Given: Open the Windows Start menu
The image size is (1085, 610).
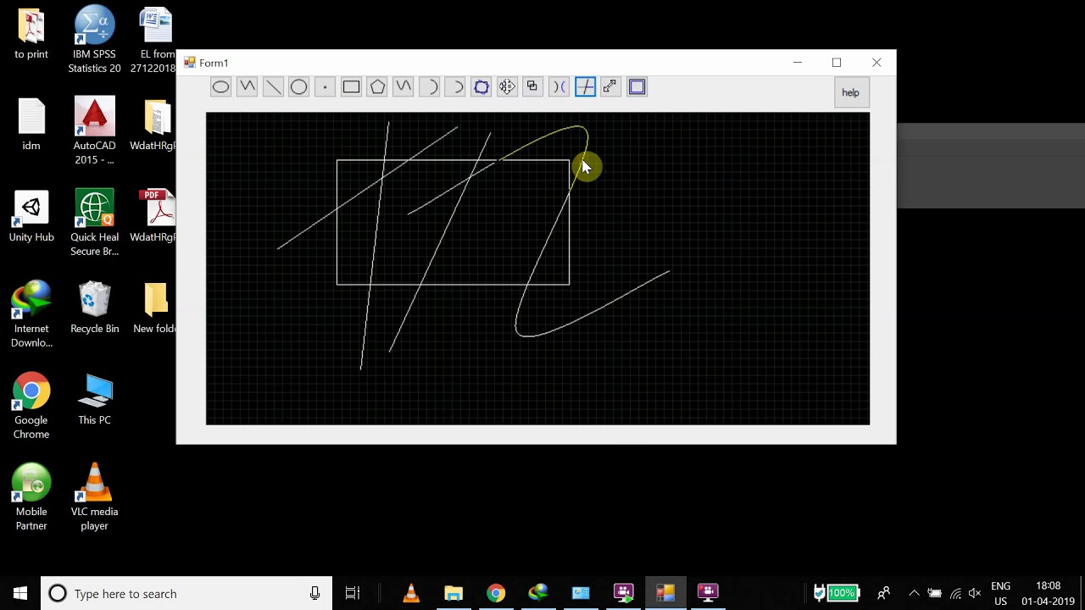Looking at the screenshot, I should (x=20, y=593).
